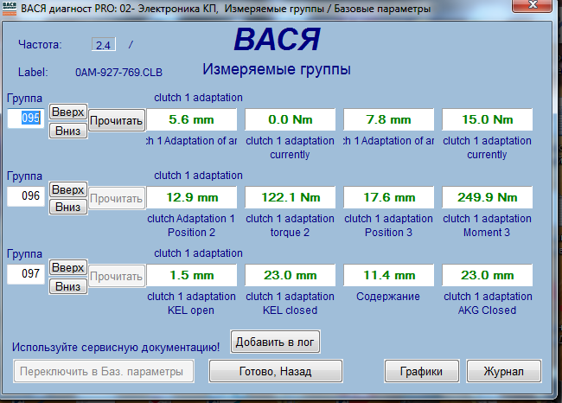Click Вниз button for group 095
The height and width of the screenshot is (403, 562).
click(x=68, y=131)
